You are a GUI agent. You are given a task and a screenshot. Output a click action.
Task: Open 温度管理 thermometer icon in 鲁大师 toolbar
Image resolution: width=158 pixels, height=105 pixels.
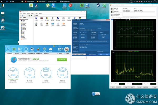tap(20, 50)
